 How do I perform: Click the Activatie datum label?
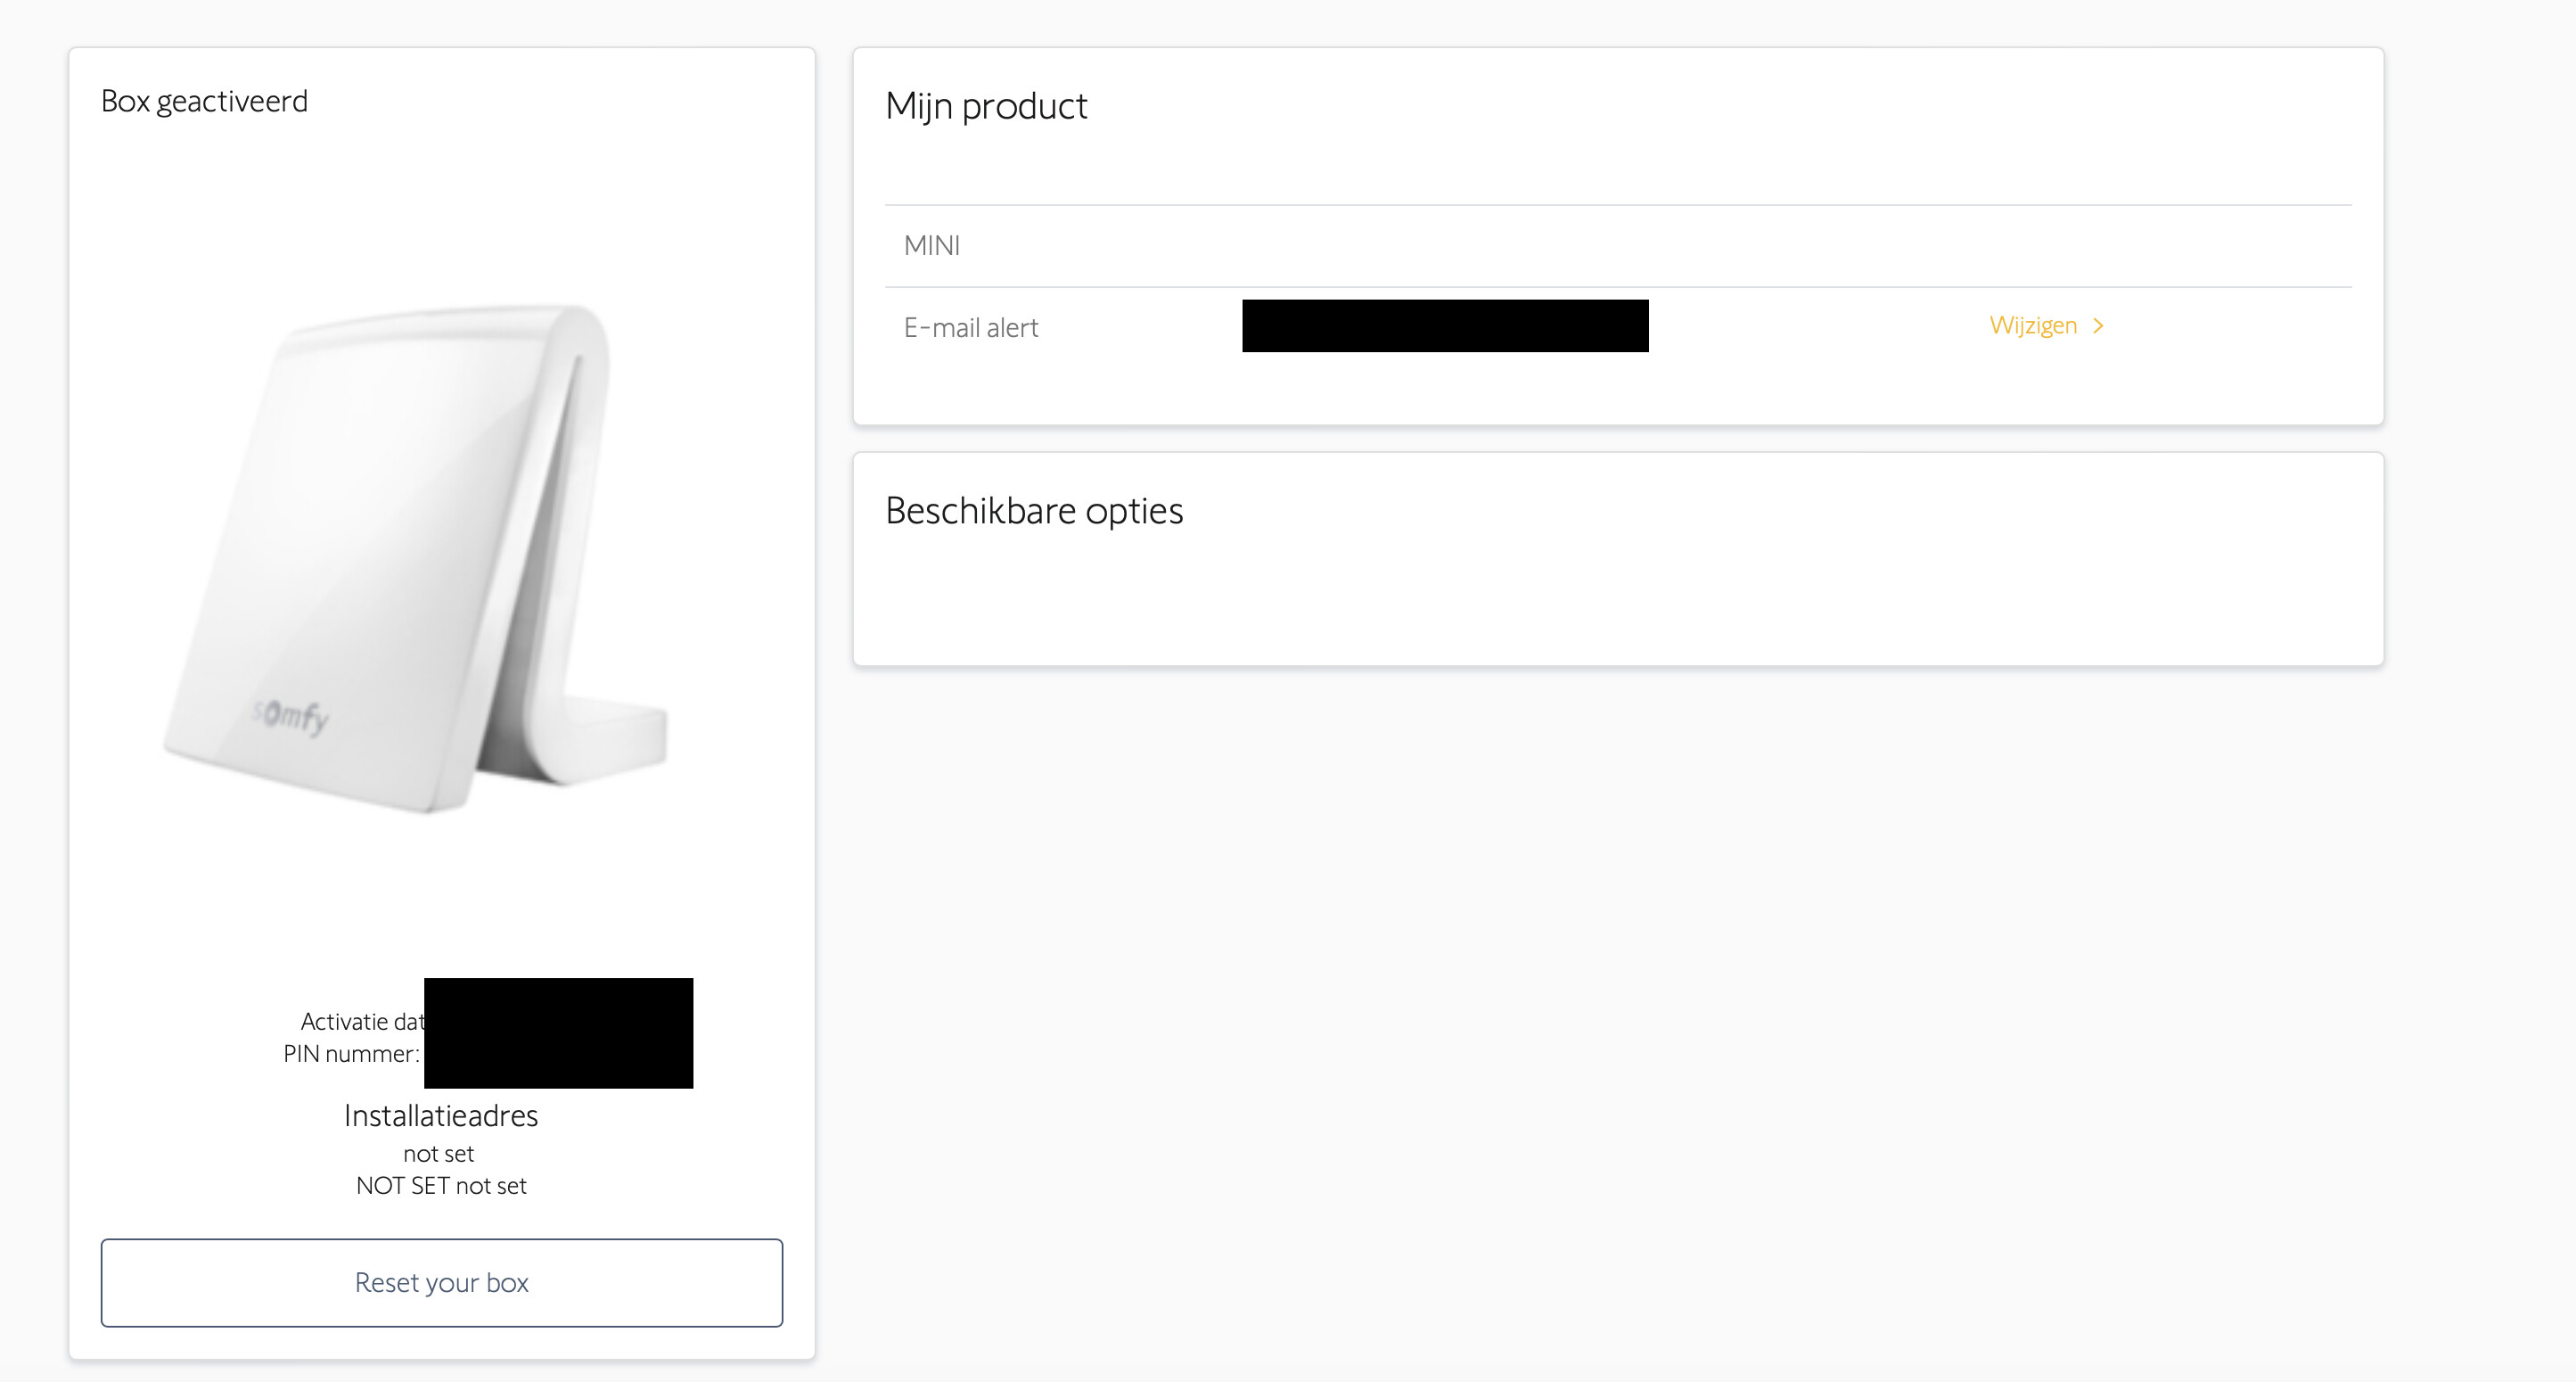361,1021
